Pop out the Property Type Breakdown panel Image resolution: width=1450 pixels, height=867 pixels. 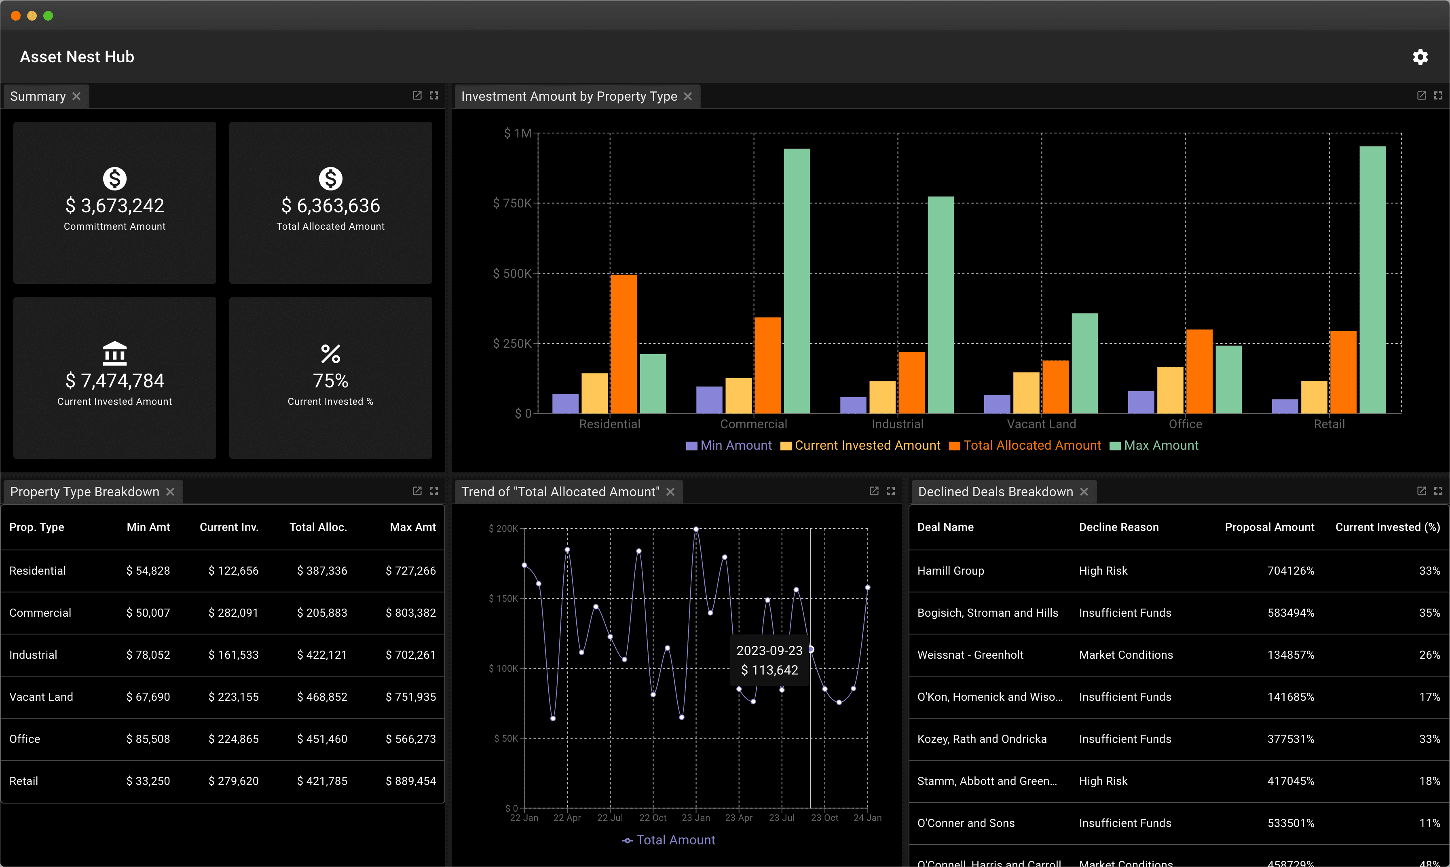click(416, 491)
